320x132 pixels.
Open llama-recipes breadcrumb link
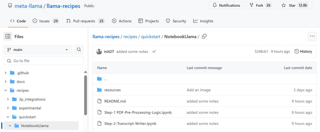[x=106, y=37]
